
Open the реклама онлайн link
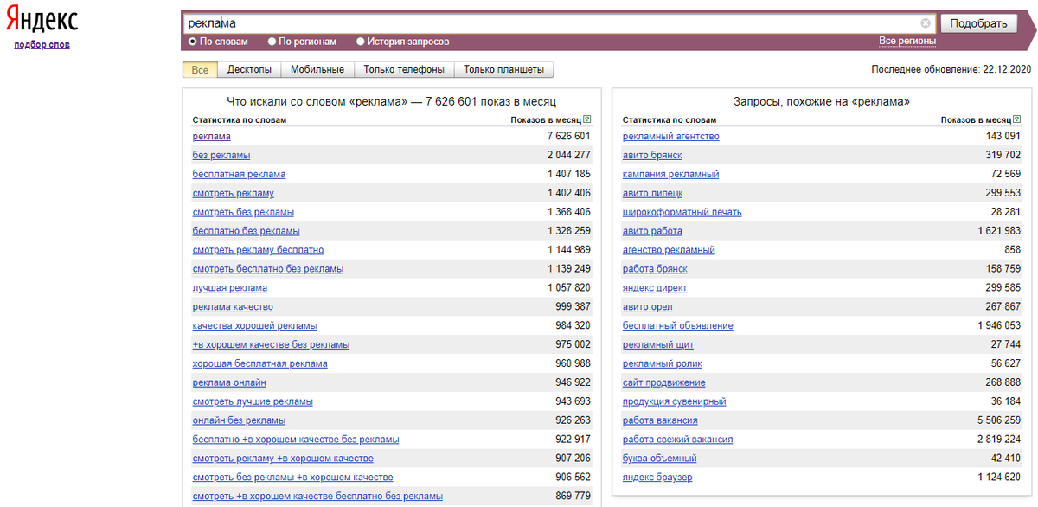click(229, 382)
